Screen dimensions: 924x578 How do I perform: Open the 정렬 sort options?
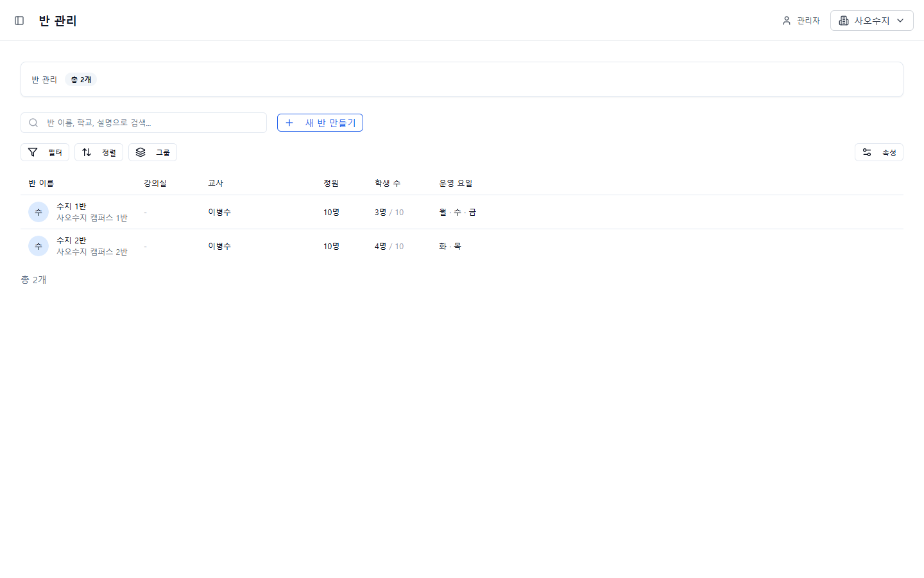pyautogui.click(x=99, y=152)
